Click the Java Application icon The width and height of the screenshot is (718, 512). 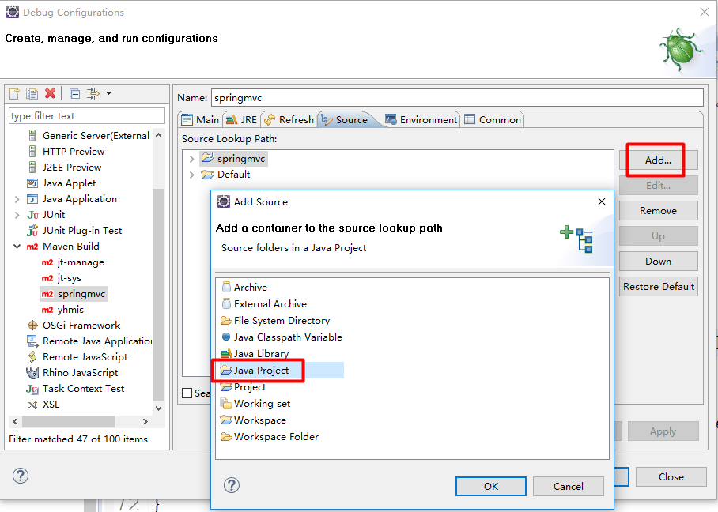point(32,199)
